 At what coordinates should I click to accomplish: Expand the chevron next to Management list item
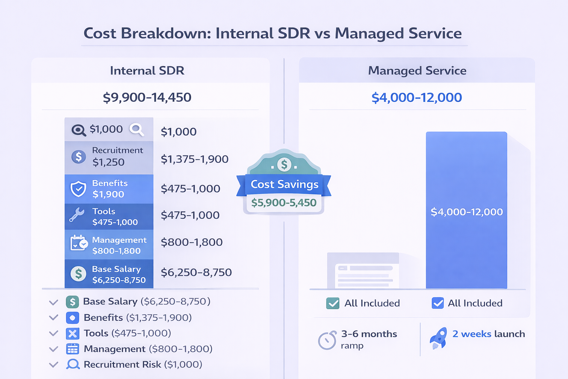(x=54, y=349)
